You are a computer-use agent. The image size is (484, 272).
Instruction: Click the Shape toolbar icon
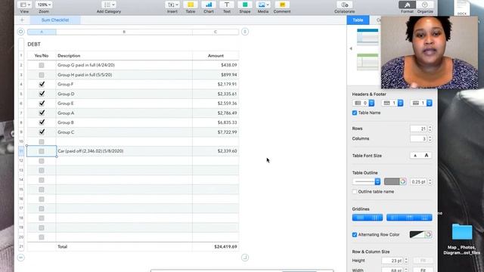click(x=245, y=5)
